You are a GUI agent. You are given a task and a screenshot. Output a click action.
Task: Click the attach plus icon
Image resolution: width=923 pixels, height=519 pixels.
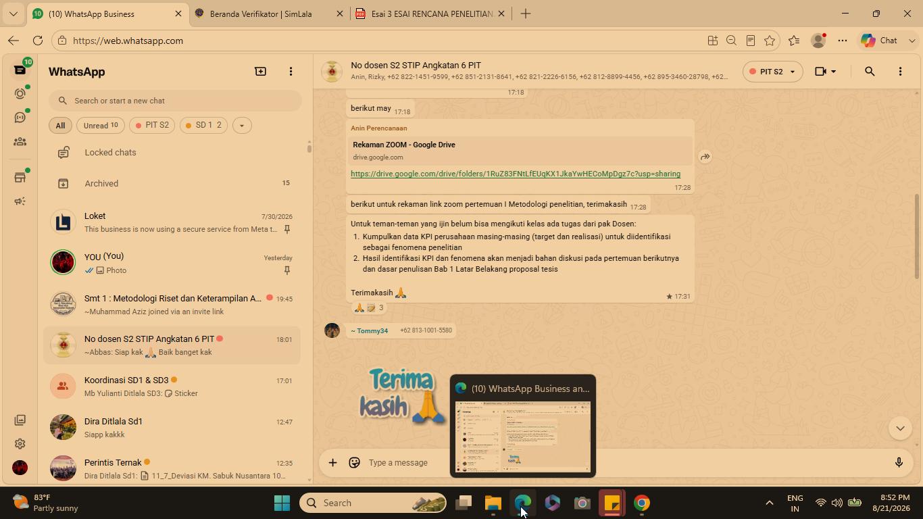point(332,463)
